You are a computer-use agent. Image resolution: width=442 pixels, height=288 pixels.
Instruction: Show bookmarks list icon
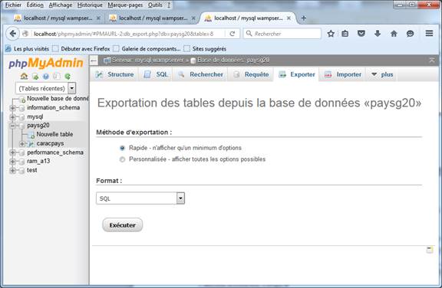(345, 34)
